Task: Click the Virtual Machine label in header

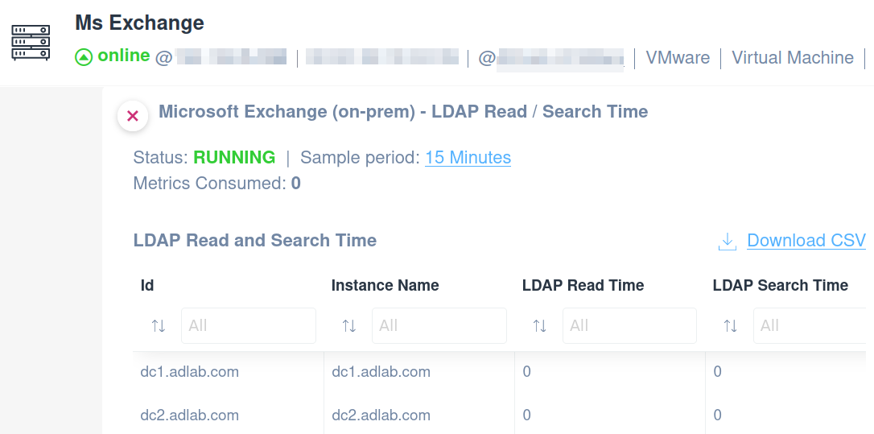Action: coord(793,57)
